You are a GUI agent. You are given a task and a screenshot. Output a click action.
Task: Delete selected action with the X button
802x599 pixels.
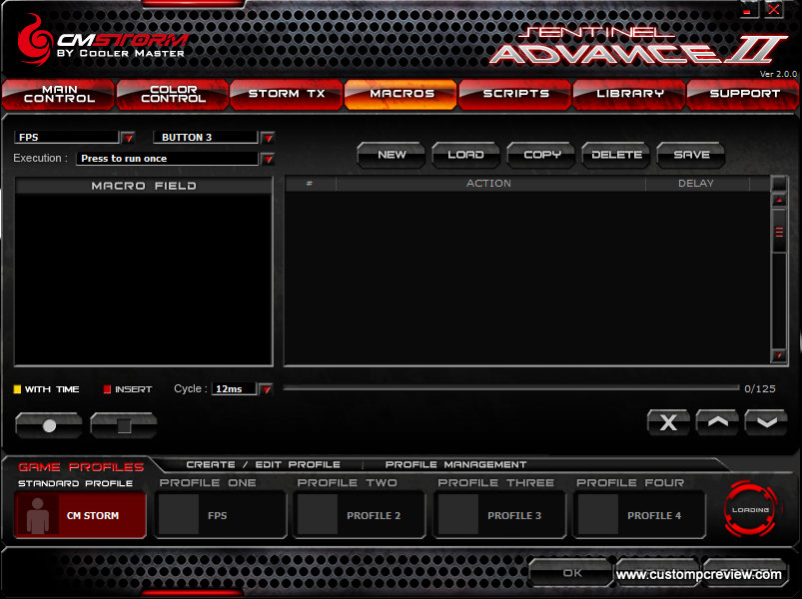point(668,422)
